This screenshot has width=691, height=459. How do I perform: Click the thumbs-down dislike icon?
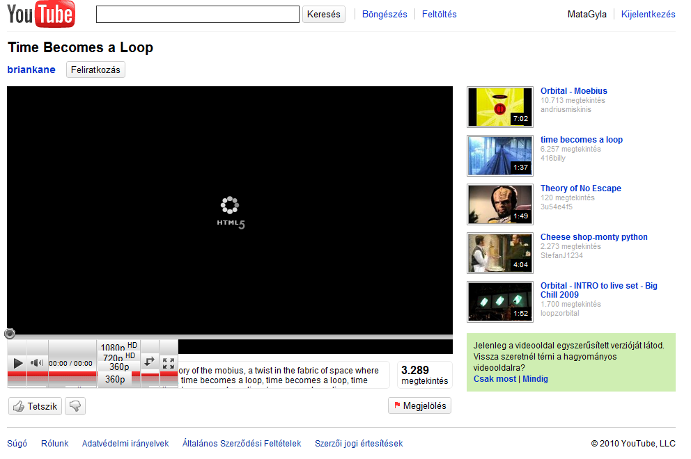click(x=75, y=406)
